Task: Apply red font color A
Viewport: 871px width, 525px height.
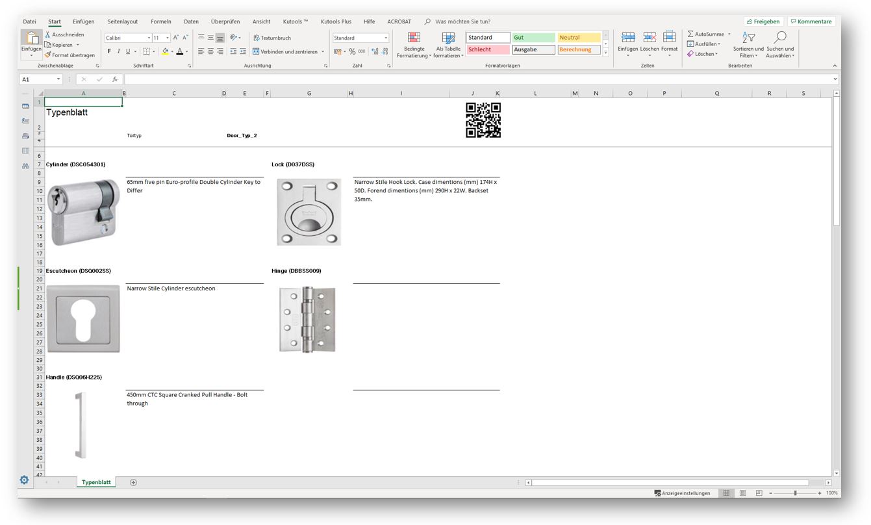Action: coord(180,51)
